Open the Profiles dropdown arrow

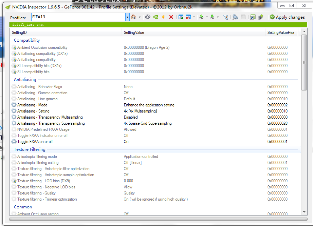[127, 17]
